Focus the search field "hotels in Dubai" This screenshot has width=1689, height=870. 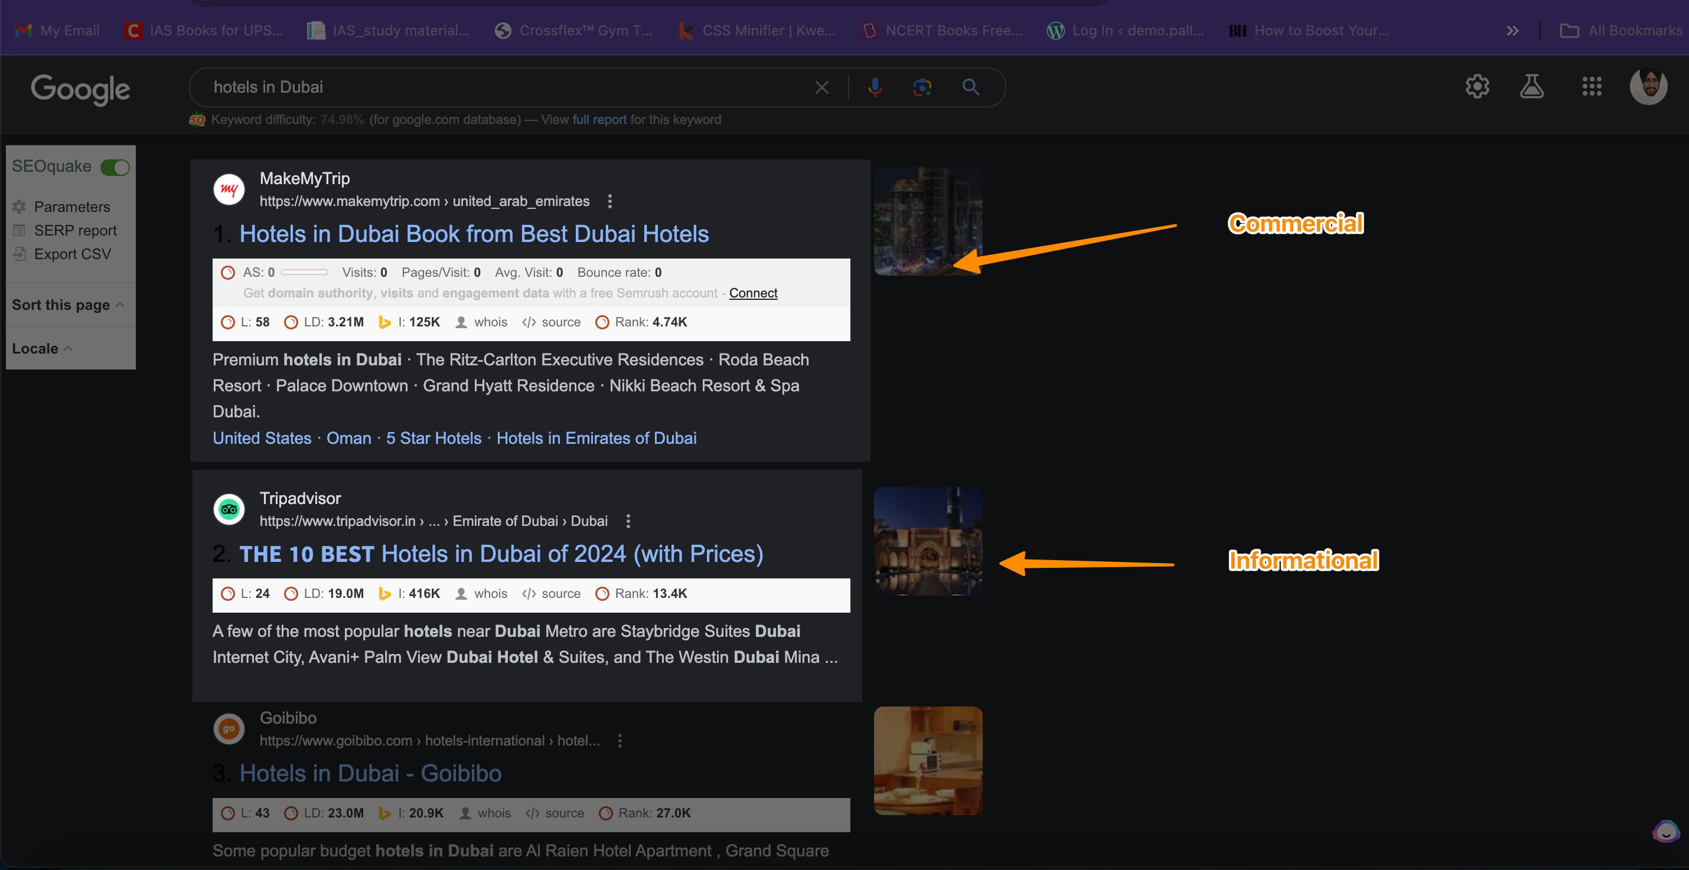pos(505,87)
